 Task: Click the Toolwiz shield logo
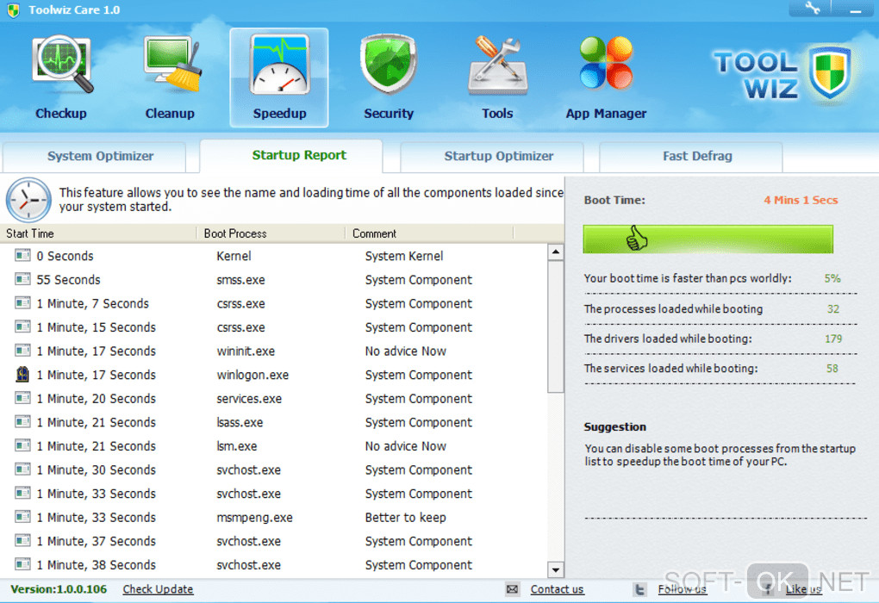(832, 73)
